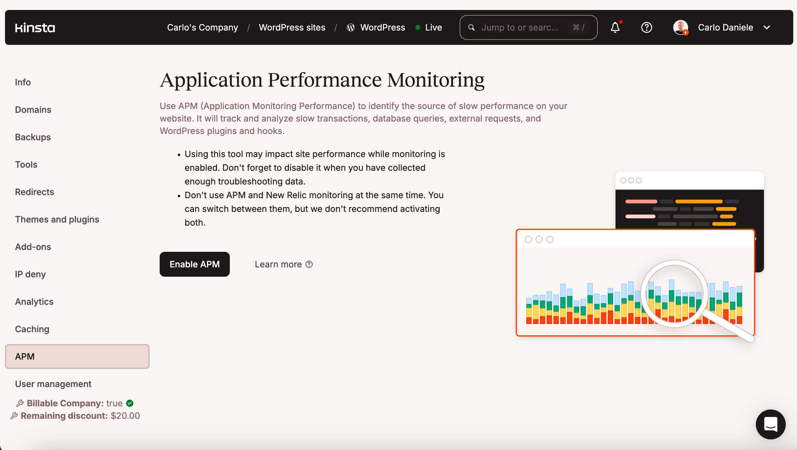Viewport: 797px width, 450px height.
Task: Open the help question mark icon
Action: coord(646,27)
